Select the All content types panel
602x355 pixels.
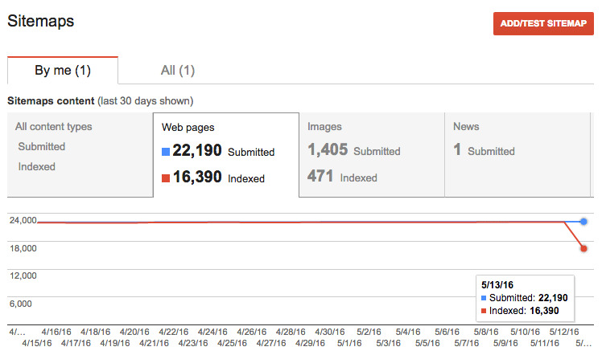[x=80, y=154]
